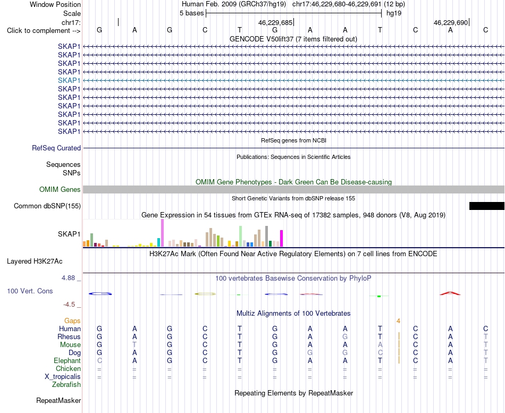This screenshot has height=413, width=505.
Task: Click the -4.5 PhyloP lower value
Action: point(69,305)
